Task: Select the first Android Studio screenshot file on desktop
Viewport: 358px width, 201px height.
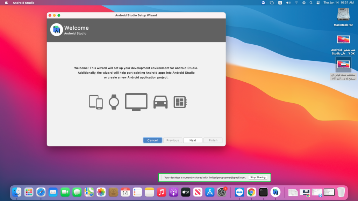Action: pos(343,45)
